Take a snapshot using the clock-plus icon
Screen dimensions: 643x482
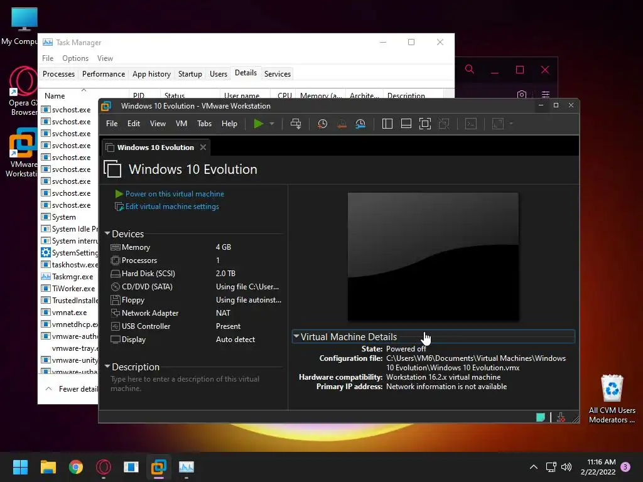tap(322, 124)
